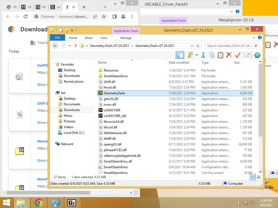Click the volume speaker tray icon

click(x=239, y=203)
